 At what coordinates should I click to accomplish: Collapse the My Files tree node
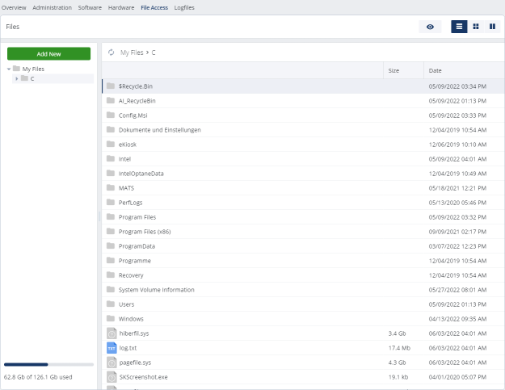(8, 69)
